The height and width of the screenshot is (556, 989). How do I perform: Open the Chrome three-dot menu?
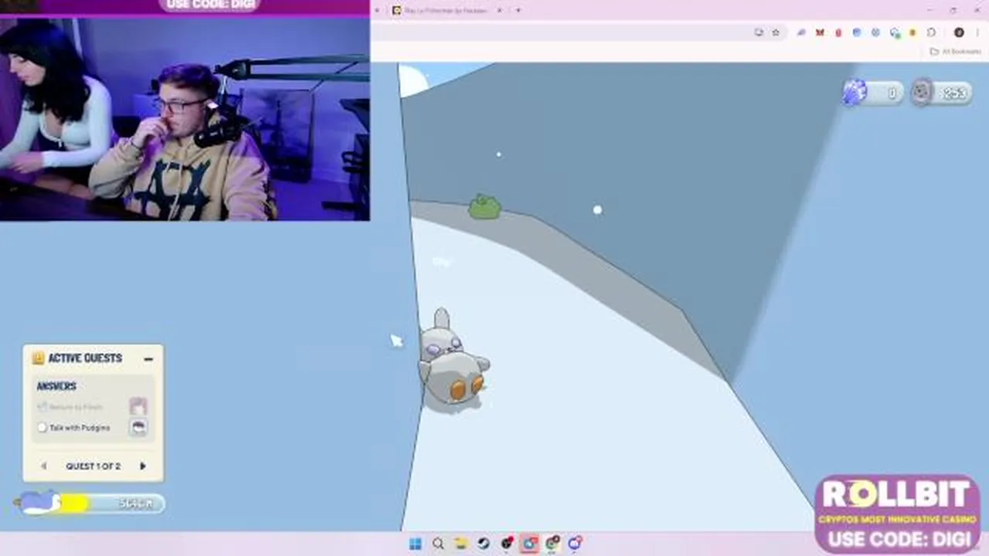pos(977,32)
